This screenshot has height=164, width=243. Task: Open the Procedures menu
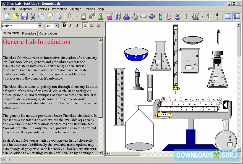tap(59, 9)
